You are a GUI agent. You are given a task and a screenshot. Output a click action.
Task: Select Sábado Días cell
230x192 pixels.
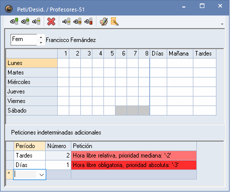tap(158, 110)
